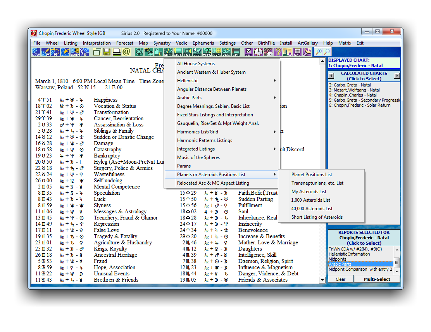Click the 975 chart icon
The image size is (431, 332).
click(x=84, y=52)
